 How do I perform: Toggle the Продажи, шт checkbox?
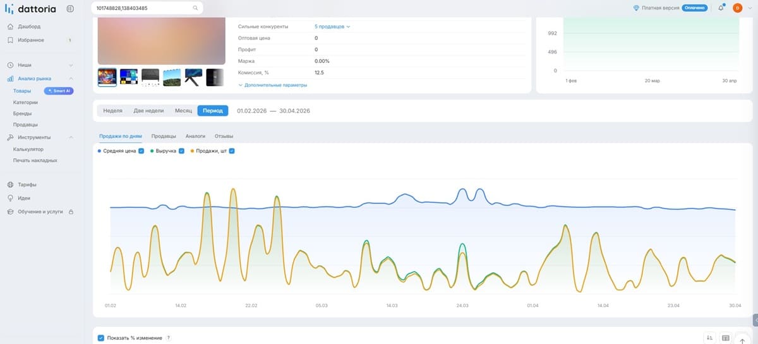[232, 151]
